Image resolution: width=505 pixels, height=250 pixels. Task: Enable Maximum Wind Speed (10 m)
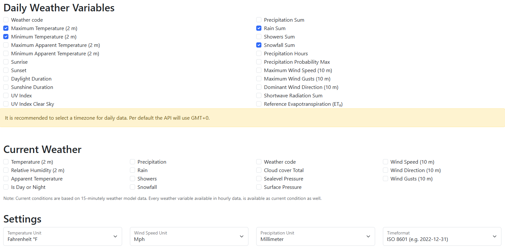coord(259,71)
